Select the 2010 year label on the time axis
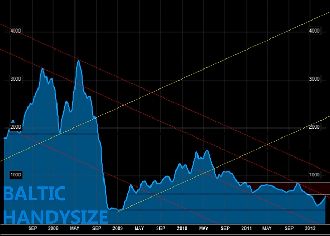Viewport: 330px width, 236px height. point(182,228)
